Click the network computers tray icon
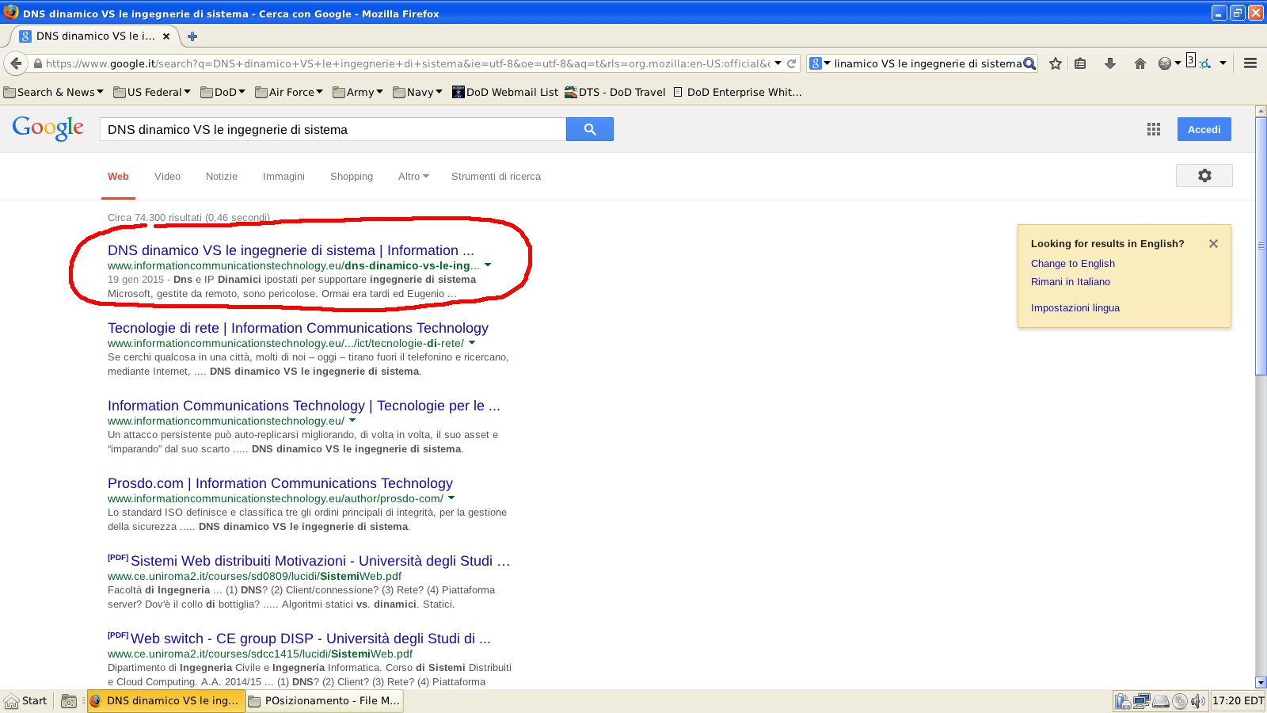The image size is (1267, 713). point(1141,700)
